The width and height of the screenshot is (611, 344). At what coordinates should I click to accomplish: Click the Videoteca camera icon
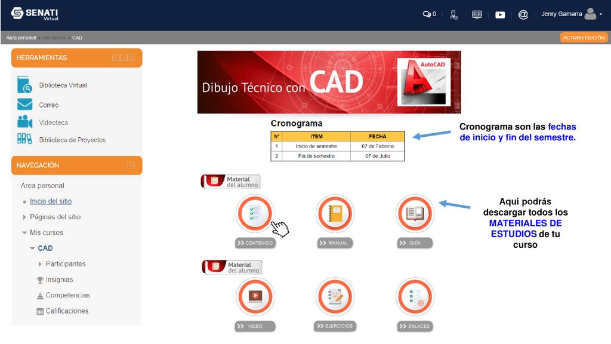pyautogui.click(x=24, y=122)
